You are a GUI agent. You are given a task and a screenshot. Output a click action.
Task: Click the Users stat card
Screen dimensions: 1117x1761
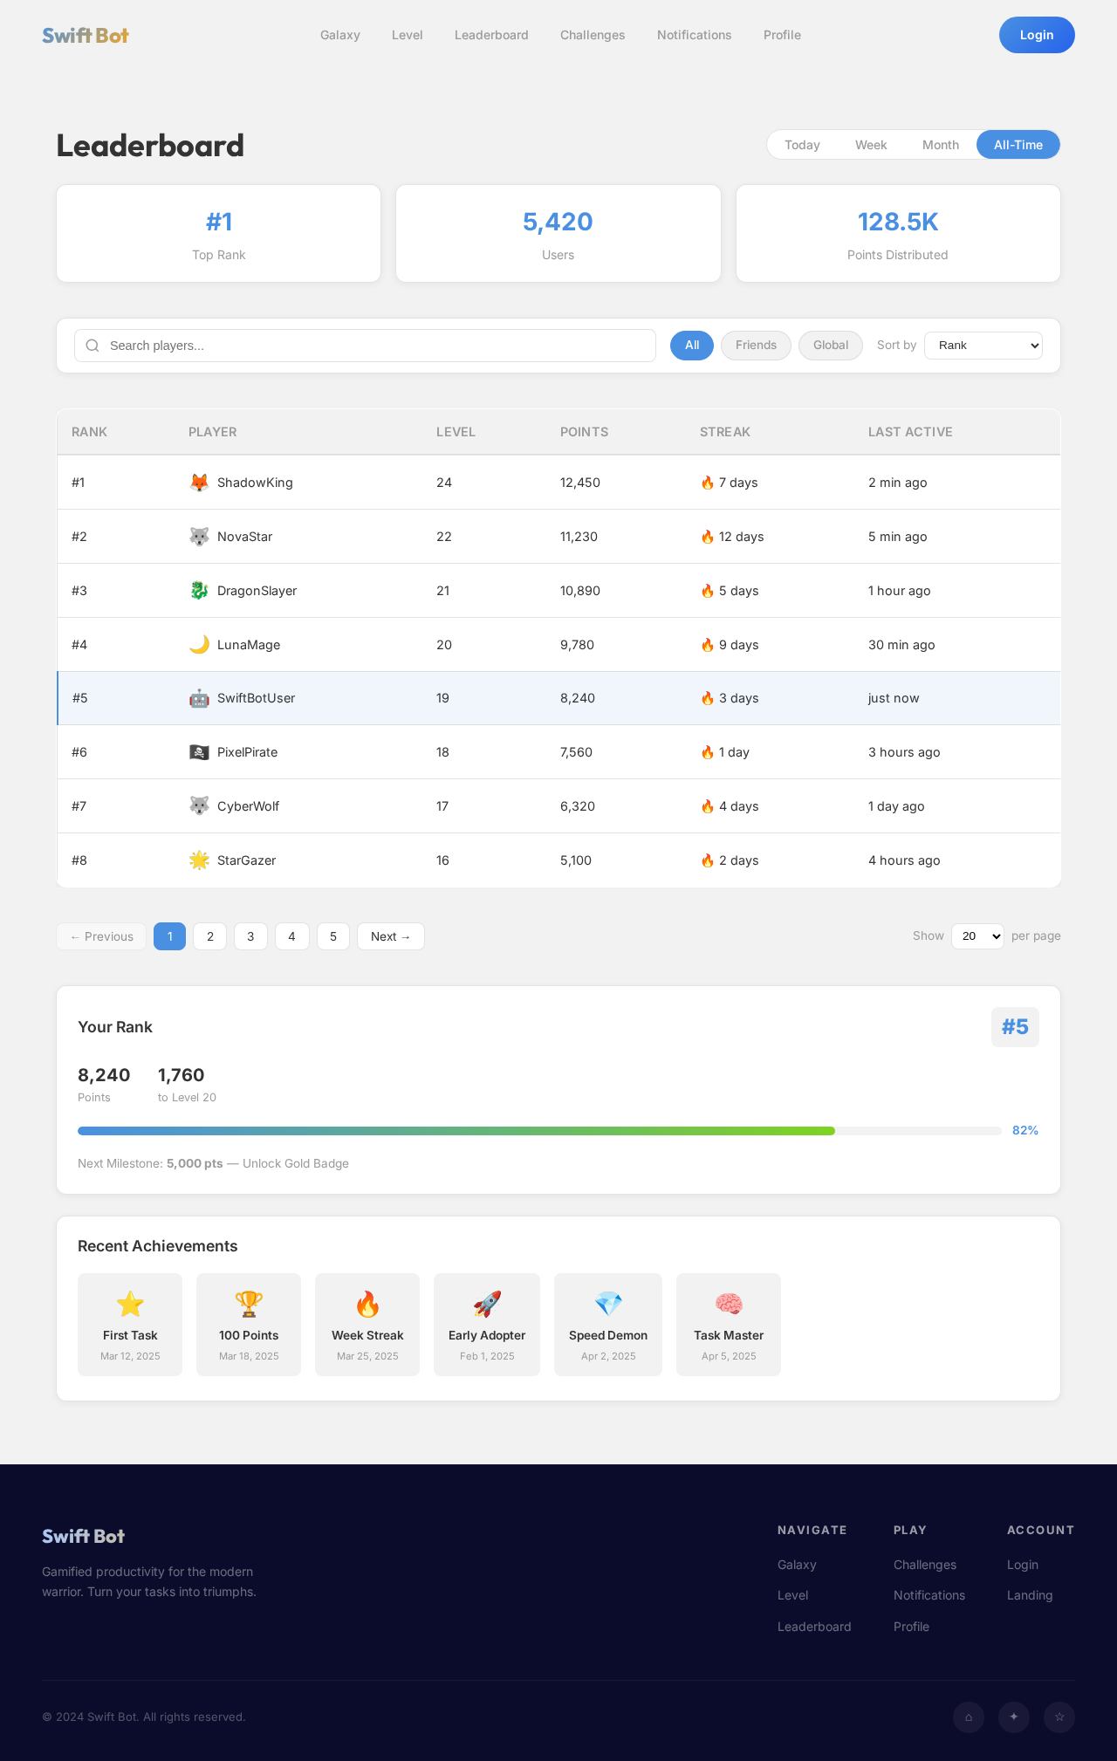(558, 233)
